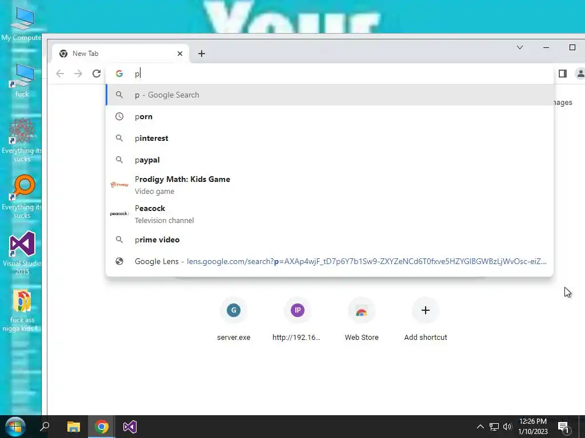Select My Computer desktop icon
This screenshot has width=585, height=438.
click(x=22, y=24)
